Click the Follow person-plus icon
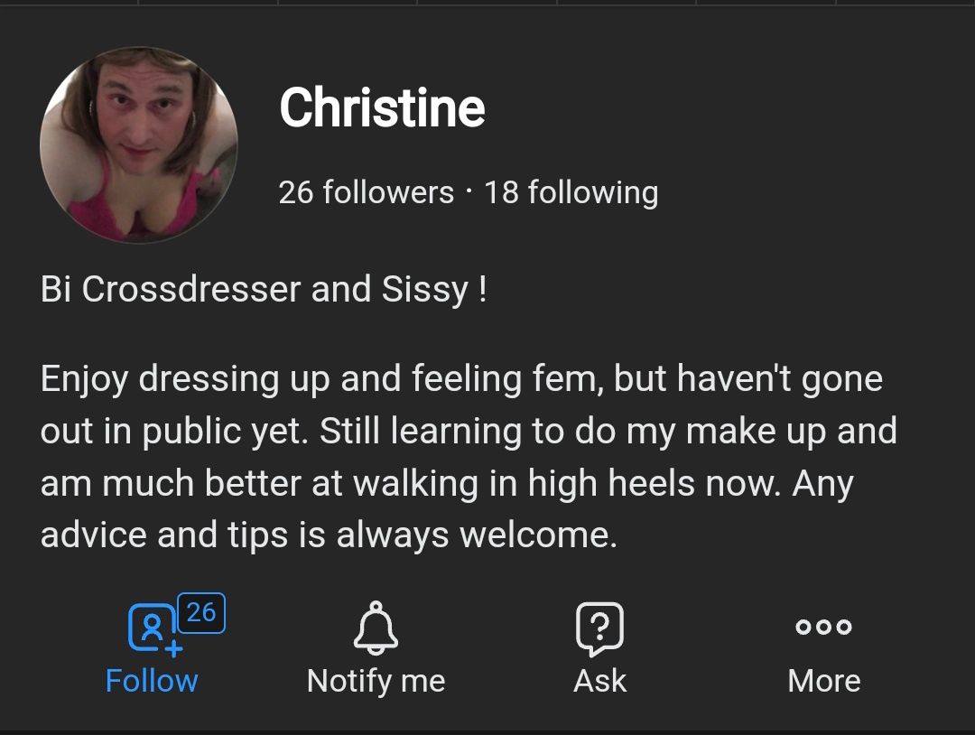 (153, 628)
